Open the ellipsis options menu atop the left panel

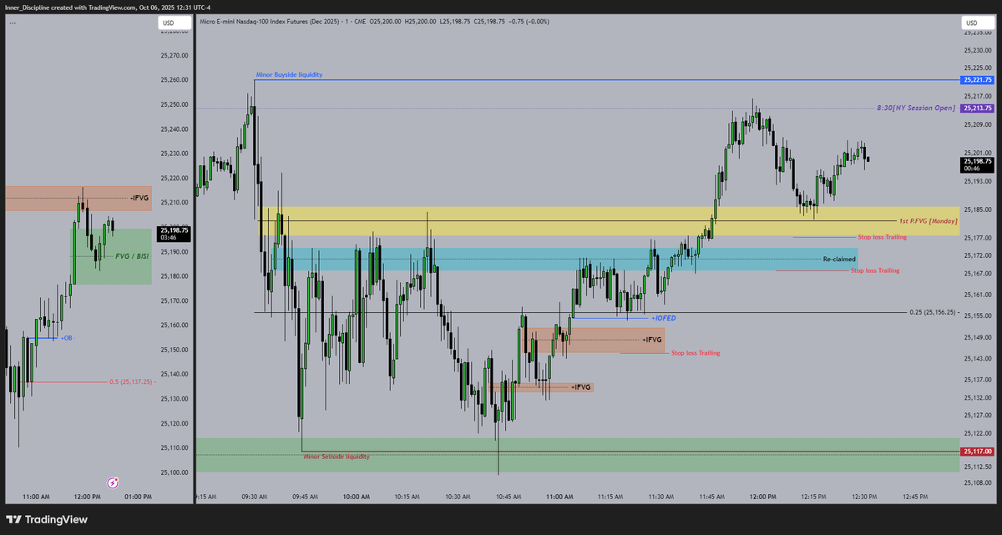click(x=12, y=22)
